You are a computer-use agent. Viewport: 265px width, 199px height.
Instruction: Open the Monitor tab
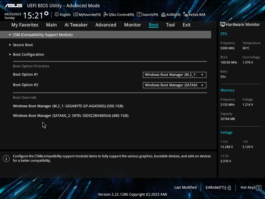(x=133, y=25)
